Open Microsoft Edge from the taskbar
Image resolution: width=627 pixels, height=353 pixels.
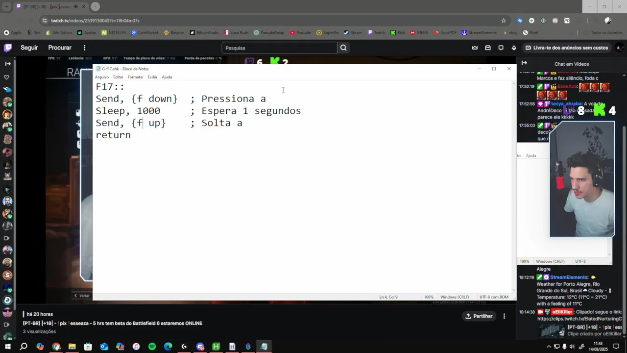click(168, 347)
